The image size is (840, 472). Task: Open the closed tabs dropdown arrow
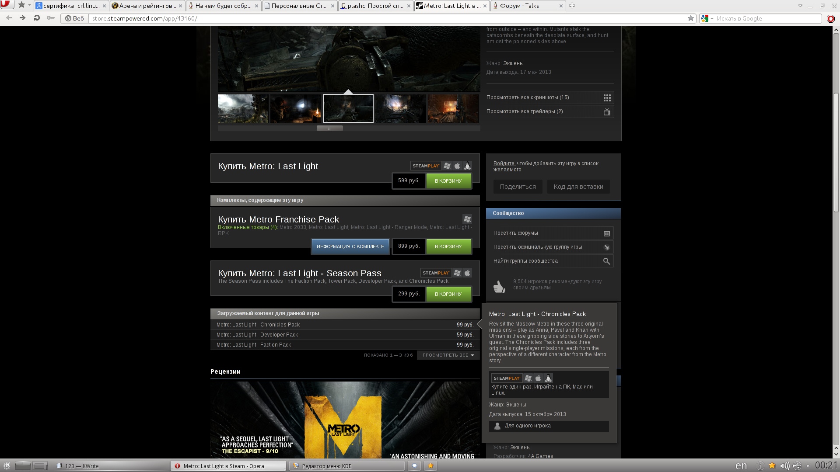800,6
